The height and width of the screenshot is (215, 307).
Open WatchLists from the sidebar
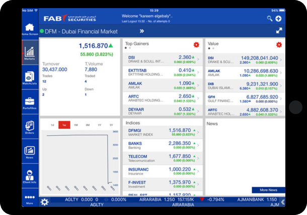coord(30,78)
